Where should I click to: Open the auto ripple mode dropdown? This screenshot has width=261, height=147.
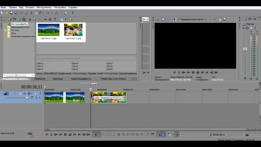(173, 134)
